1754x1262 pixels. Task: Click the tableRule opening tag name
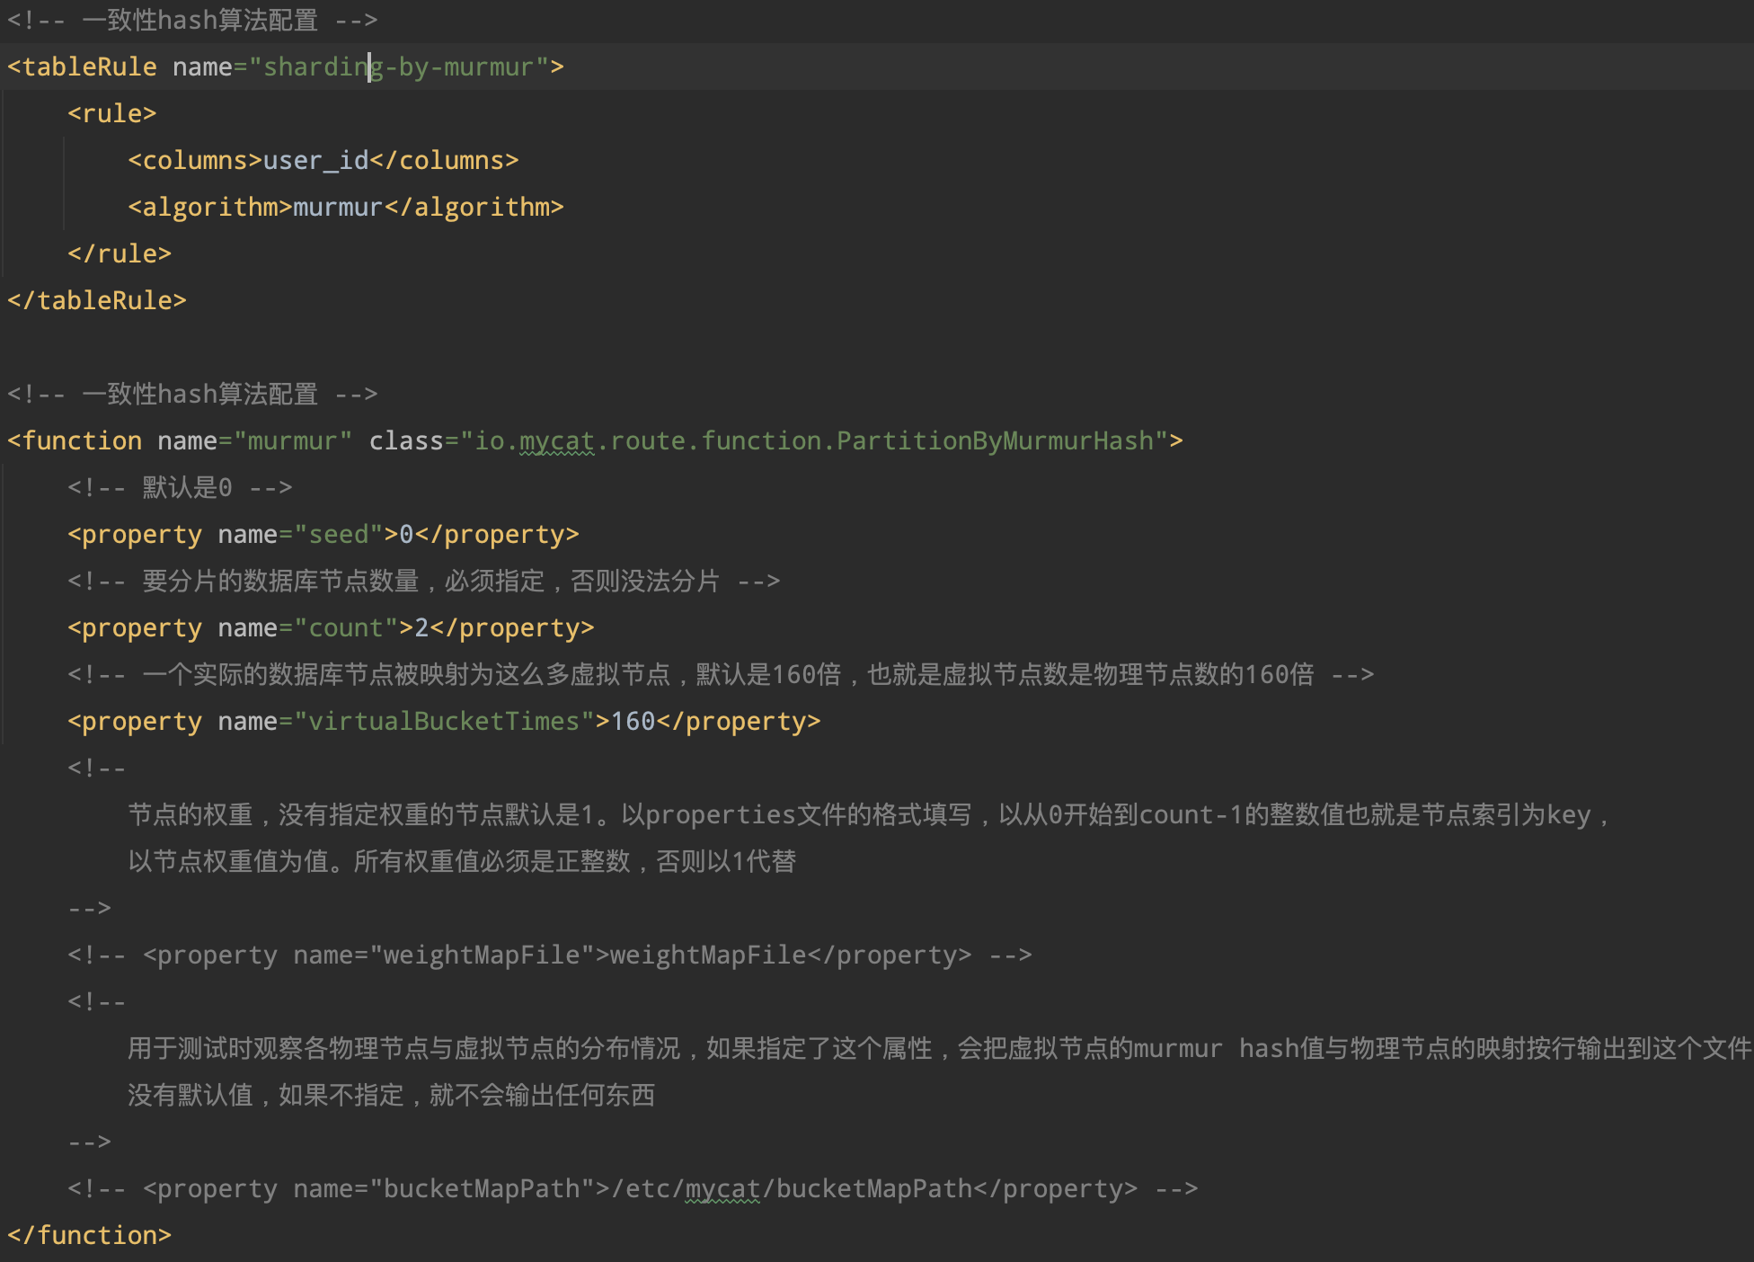pyautogui.click(x=89, y=67)
